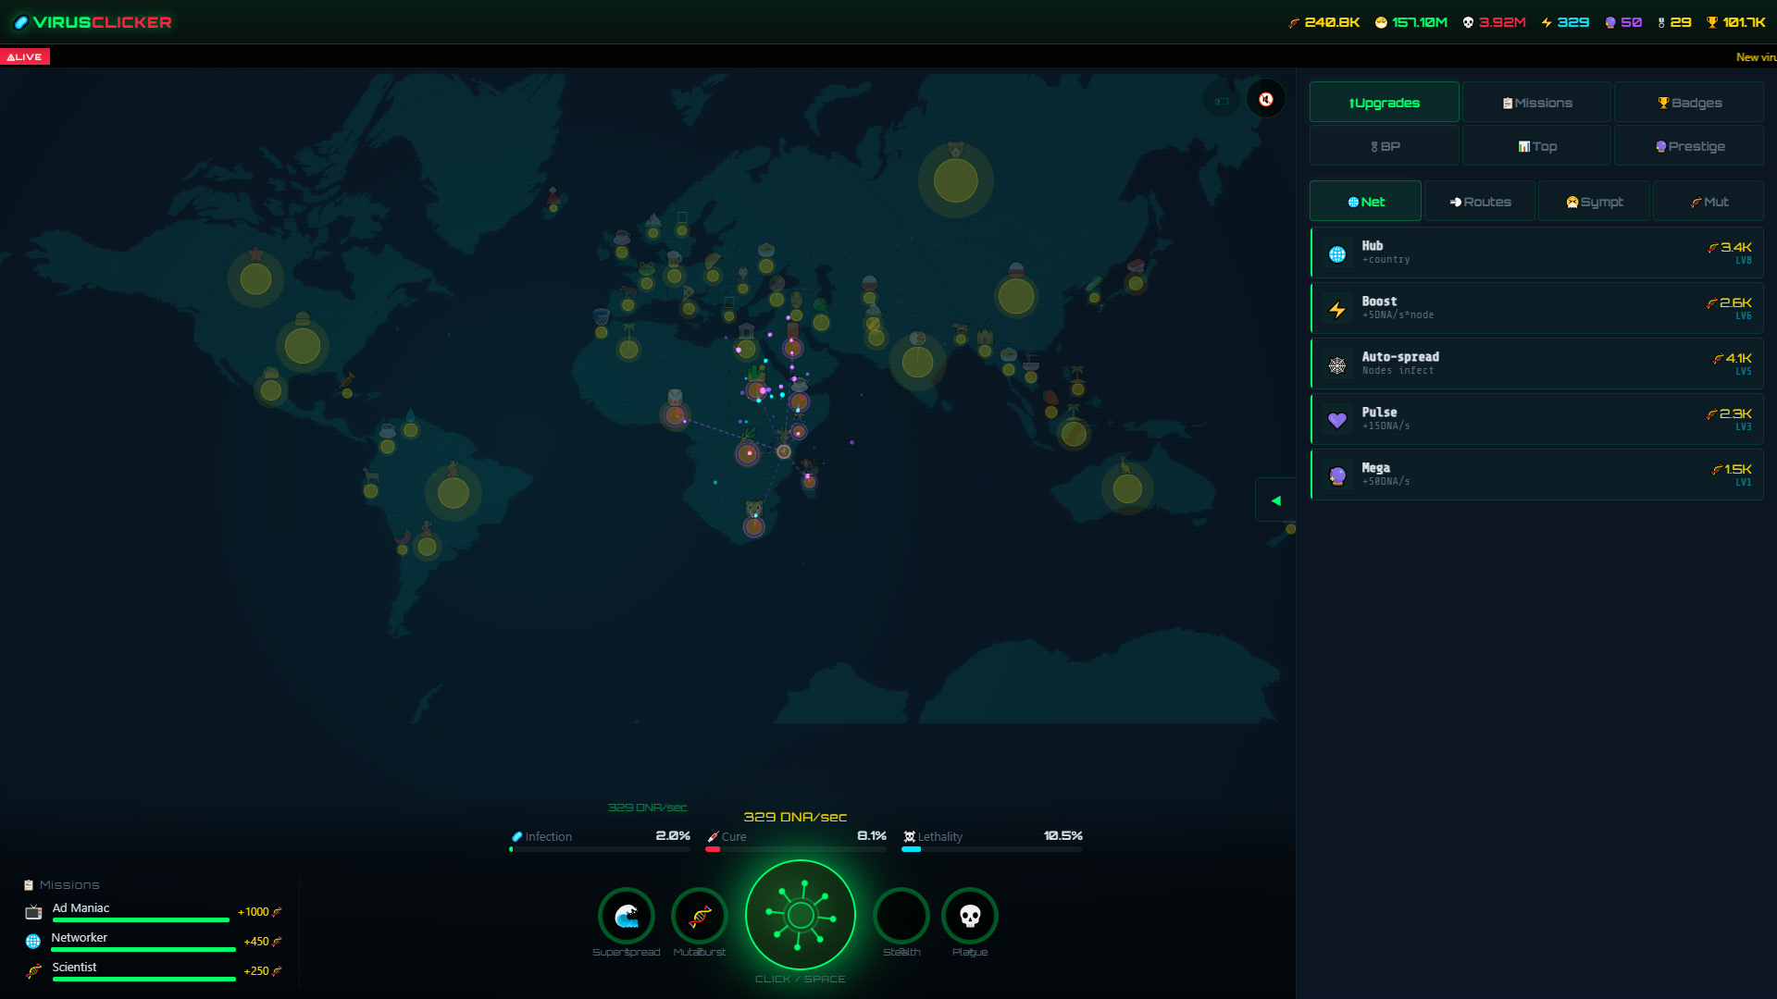Collapse the right upgrade panel arrow
Viewport: 1777px width, 999px height.
tap(1275, 499)
